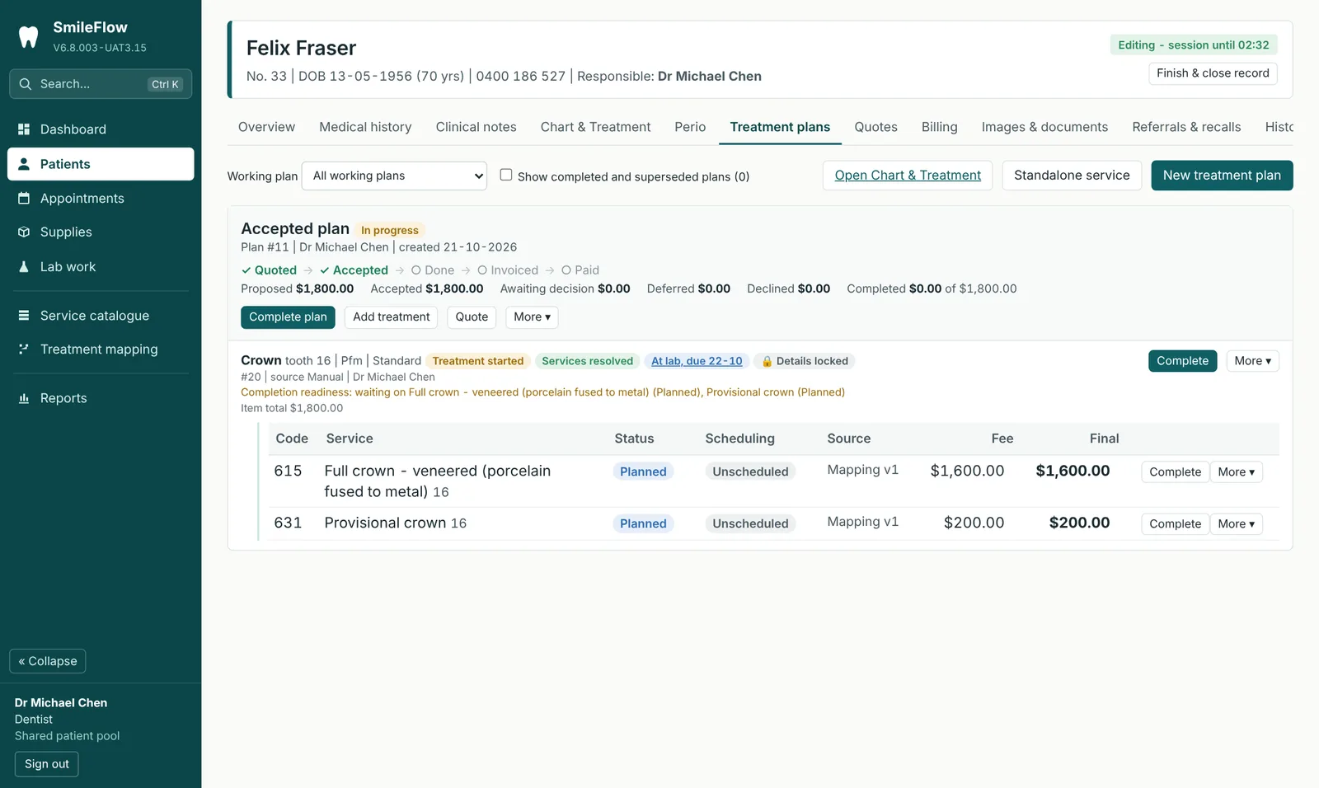The width and height of the screenshot is (1319, 788).
Task: Click the Dashboard grid icon
Action: 24,129
